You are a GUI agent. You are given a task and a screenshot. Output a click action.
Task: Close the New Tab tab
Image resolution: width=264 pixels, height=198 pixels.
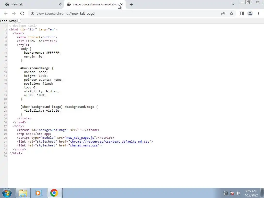60,4
